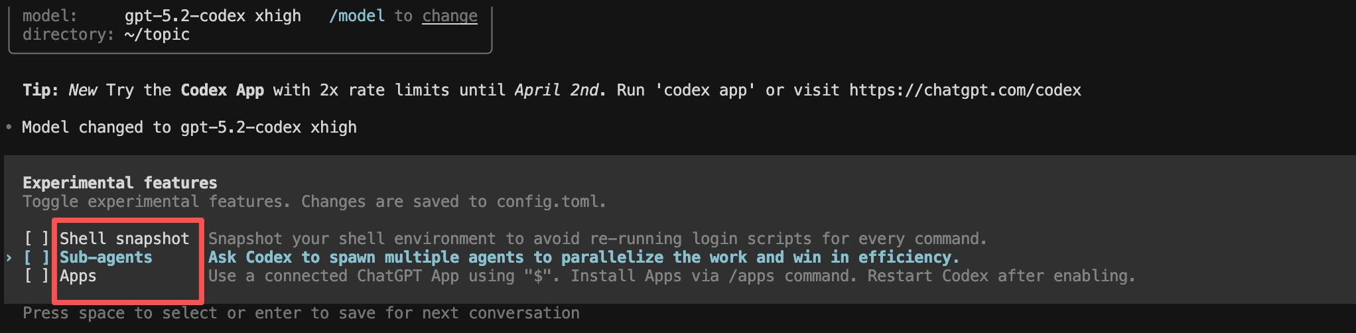
Task: Click the Apps description about ChatGPT App
Action: click(x=671, y=276)
